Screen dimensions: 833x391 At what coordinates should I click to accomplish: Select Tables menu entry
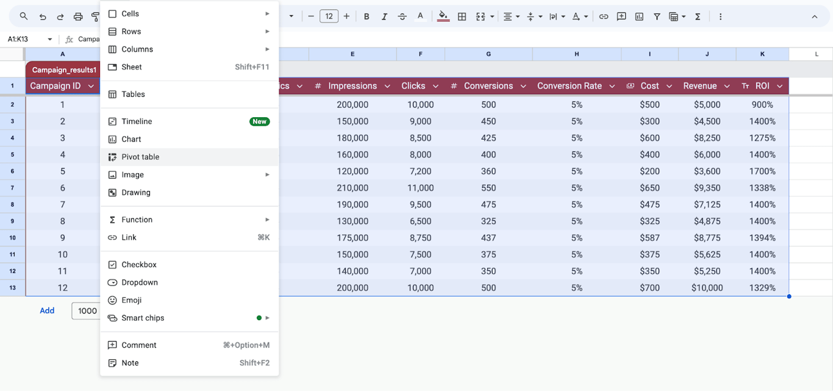point(189,94)
